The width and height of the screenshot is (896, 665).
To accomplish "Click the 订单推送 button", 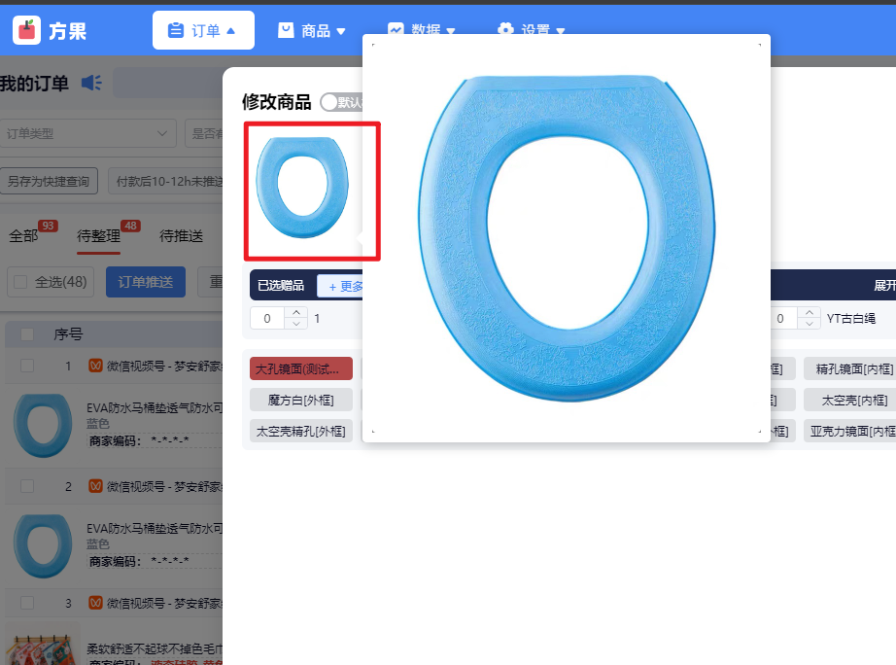I will pyautogui.click(x=146, y=283).
